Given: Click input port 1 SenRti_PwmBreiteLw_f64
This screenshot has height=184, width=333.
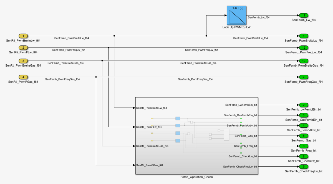Looking at the screenshot, I should [x=23, y=36].
